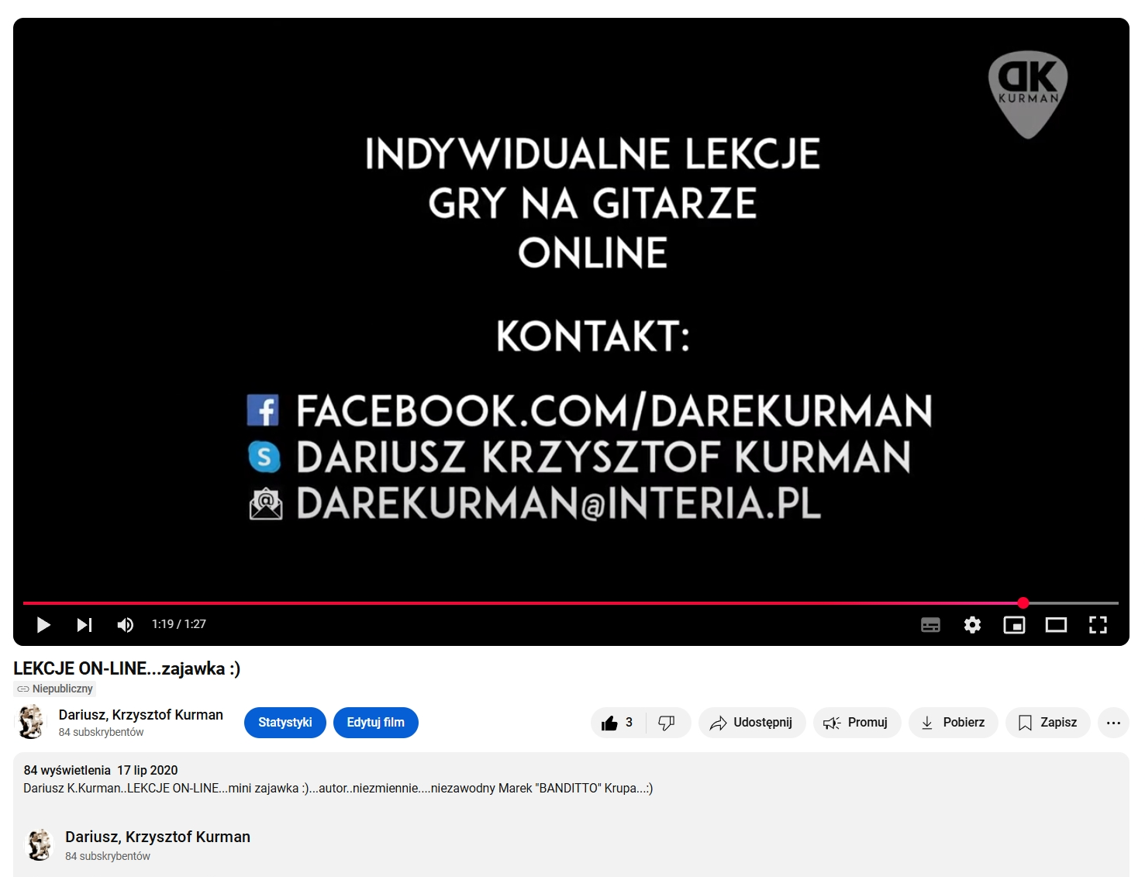Switch to miniplayer mode
Screen dimensions: 1145x877
1014,625
